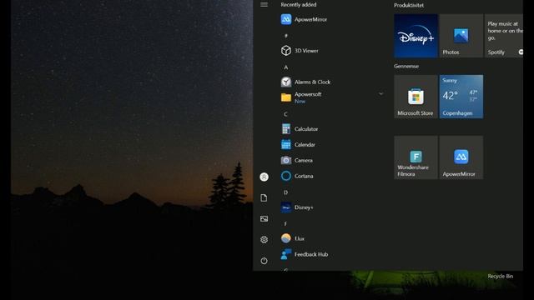Open the Photos tile

461,36
